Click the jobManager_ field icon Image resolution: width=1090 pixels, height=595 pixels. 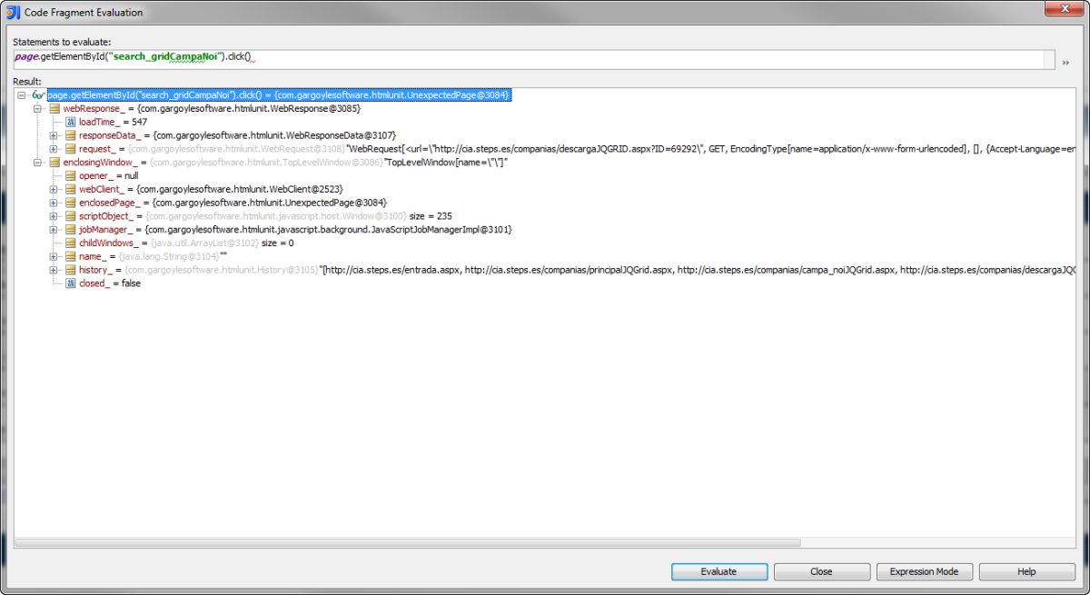(70, 230)
